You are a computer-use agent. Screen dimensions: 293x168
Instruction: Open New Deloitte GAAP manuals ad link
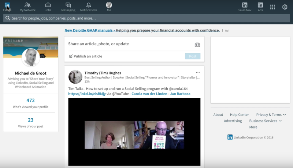pyautogui.click(x=142, y=30)
